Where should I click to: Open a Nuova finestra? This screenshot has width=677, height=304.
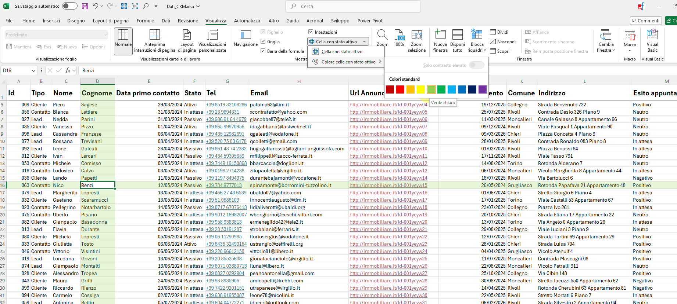click(x=440, y=41)
